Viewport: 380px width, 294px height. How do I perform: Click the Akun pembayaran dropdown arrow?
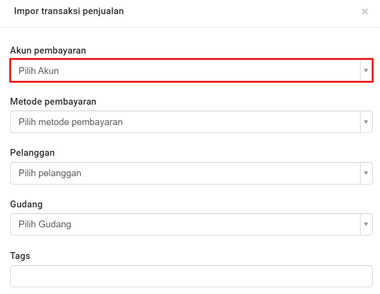click(366, 71)
